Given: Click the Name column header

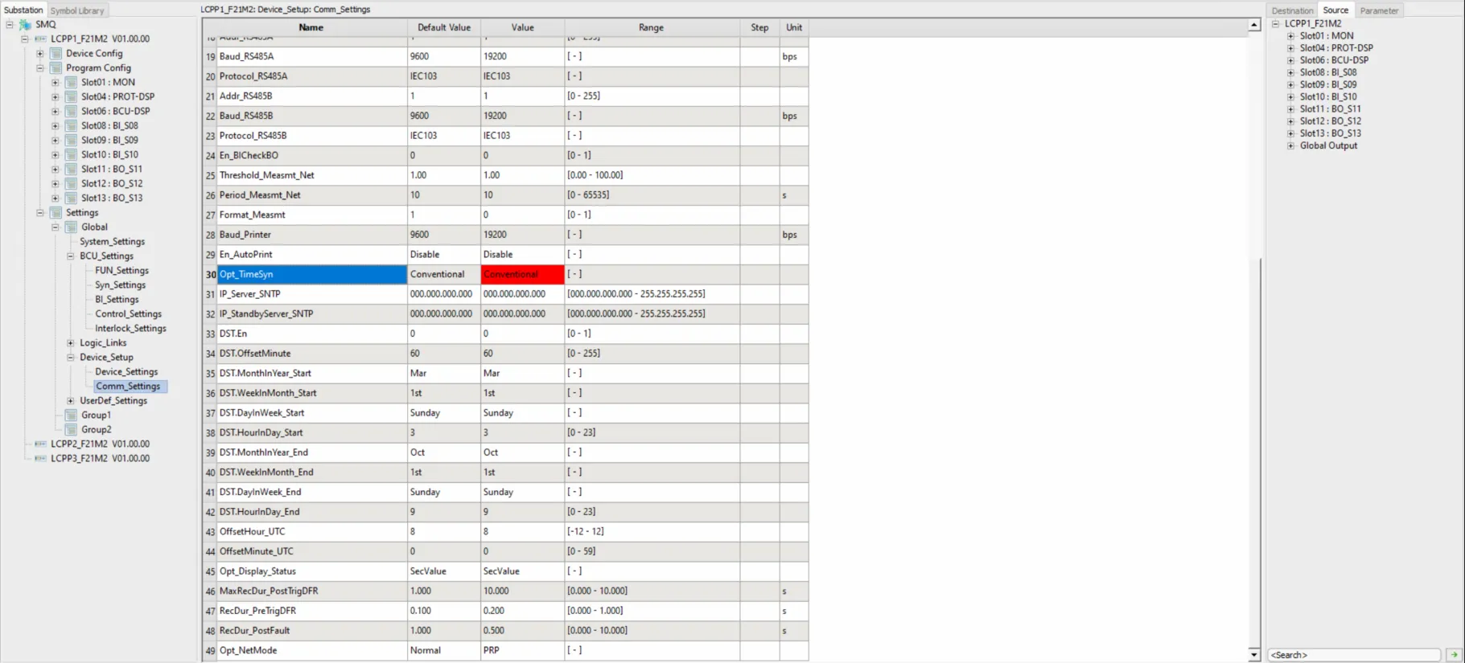Looking at the screenshot, I should [311, 27].
